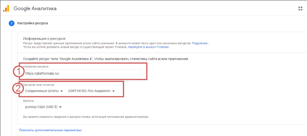Click the arrow beside доллар США (USD $)
This screenshot has height=136, width=307.
pyautogui.click(x=60, y=107)
